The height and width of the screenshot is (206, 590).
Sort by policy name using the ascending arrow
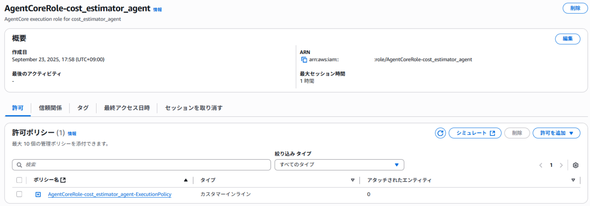[x=186, y=180]
